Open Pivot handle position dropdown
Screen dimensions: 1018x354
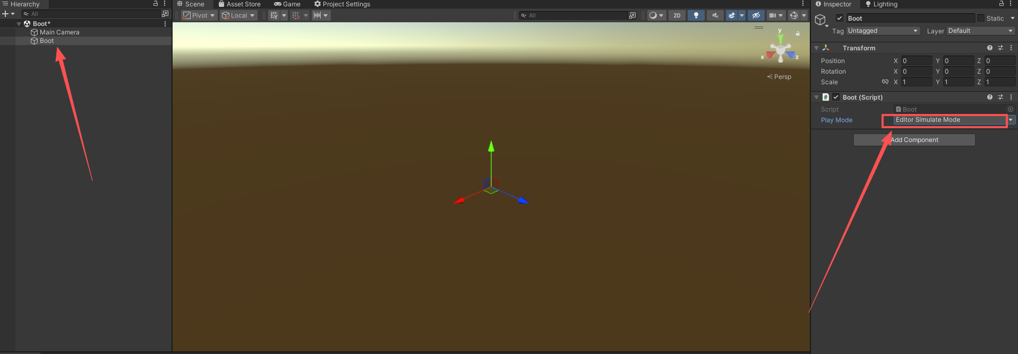pyautogui.click(x=199, y=15)
